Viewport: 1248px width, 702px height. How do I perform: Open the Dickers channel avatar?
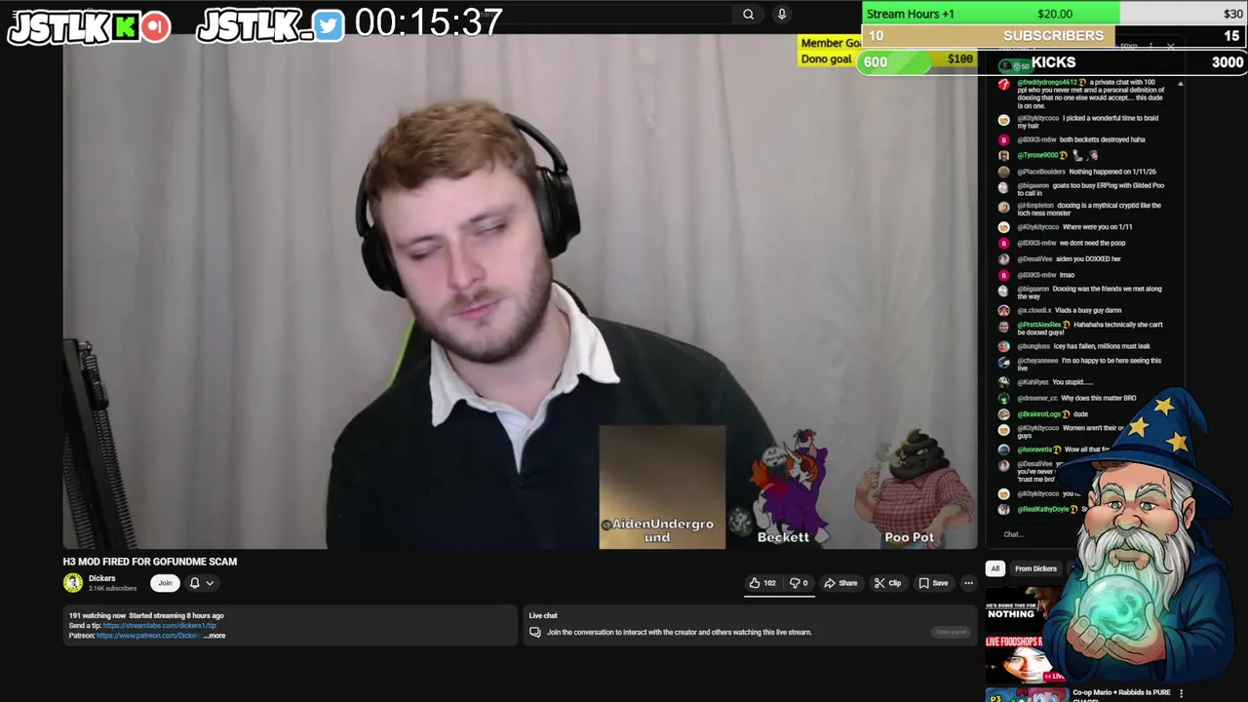pos(73,583)
